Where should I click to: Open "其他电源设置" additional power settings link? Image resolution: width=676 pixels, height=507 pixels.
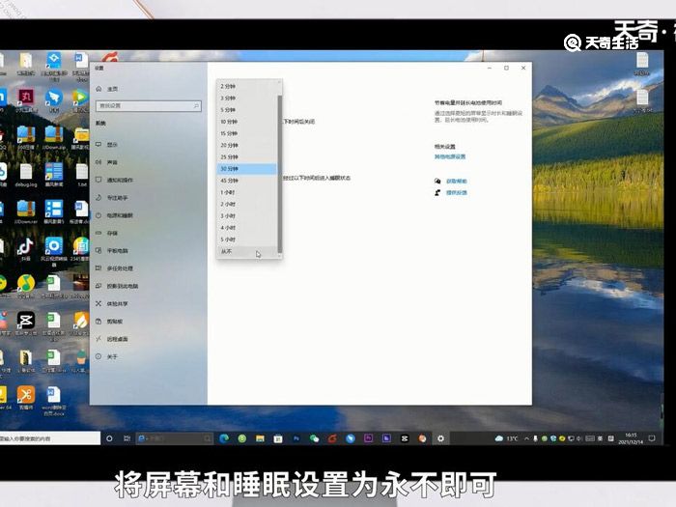click(450, 156)
